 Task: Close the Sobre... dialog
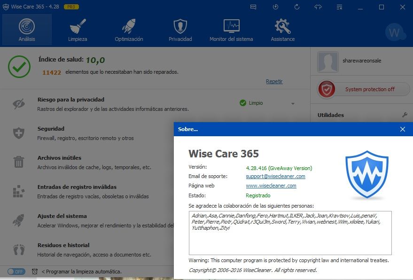403,129
